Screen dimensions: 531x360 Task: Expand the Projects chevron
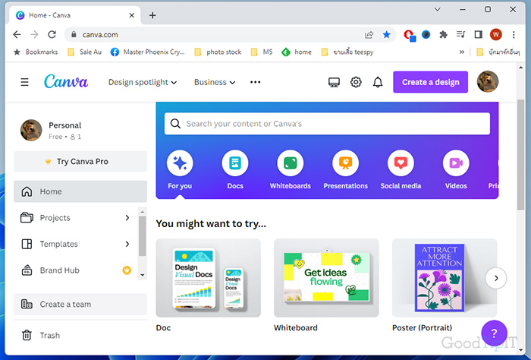[127, 218]
